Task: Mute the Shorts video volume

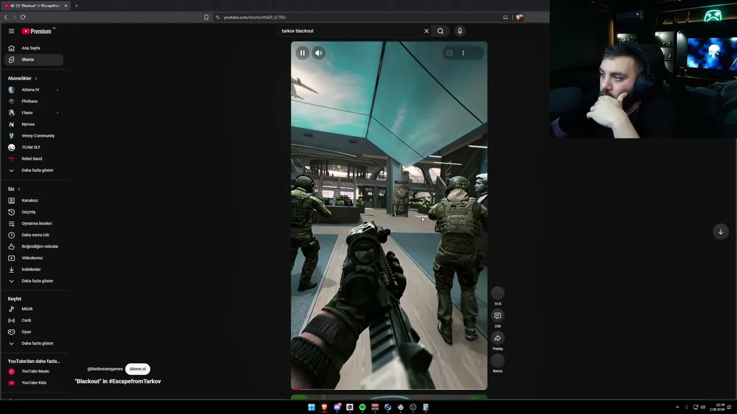Action: coord(318,53)
